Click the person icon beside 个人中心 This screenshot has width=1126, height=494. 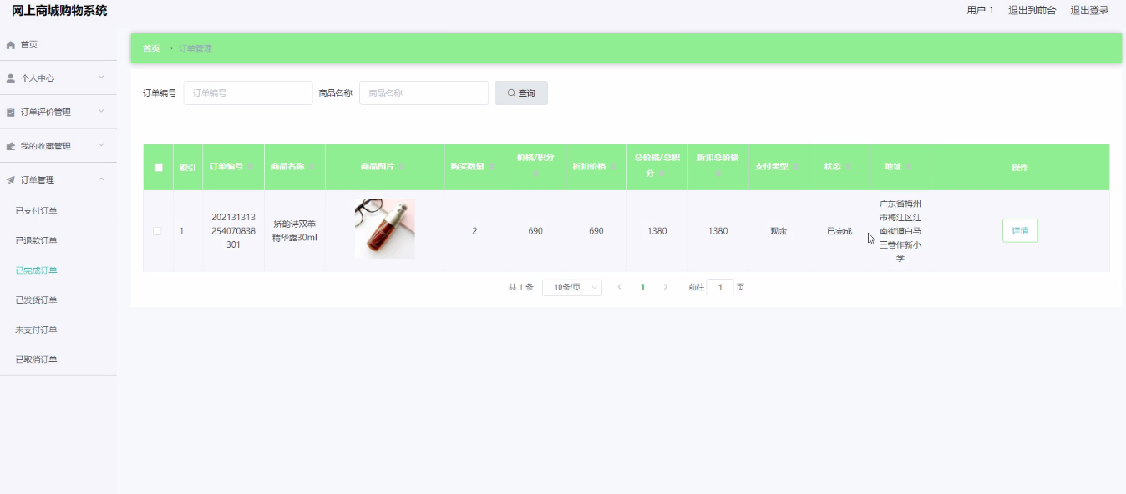pos(11,78)
